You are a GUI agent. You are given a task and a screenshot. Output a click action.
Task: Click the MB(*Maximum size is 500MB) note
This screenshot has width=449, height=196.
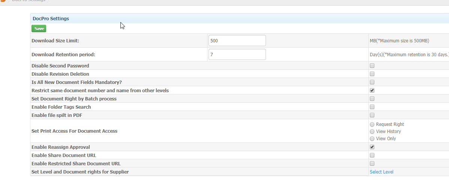coord(399,40)
